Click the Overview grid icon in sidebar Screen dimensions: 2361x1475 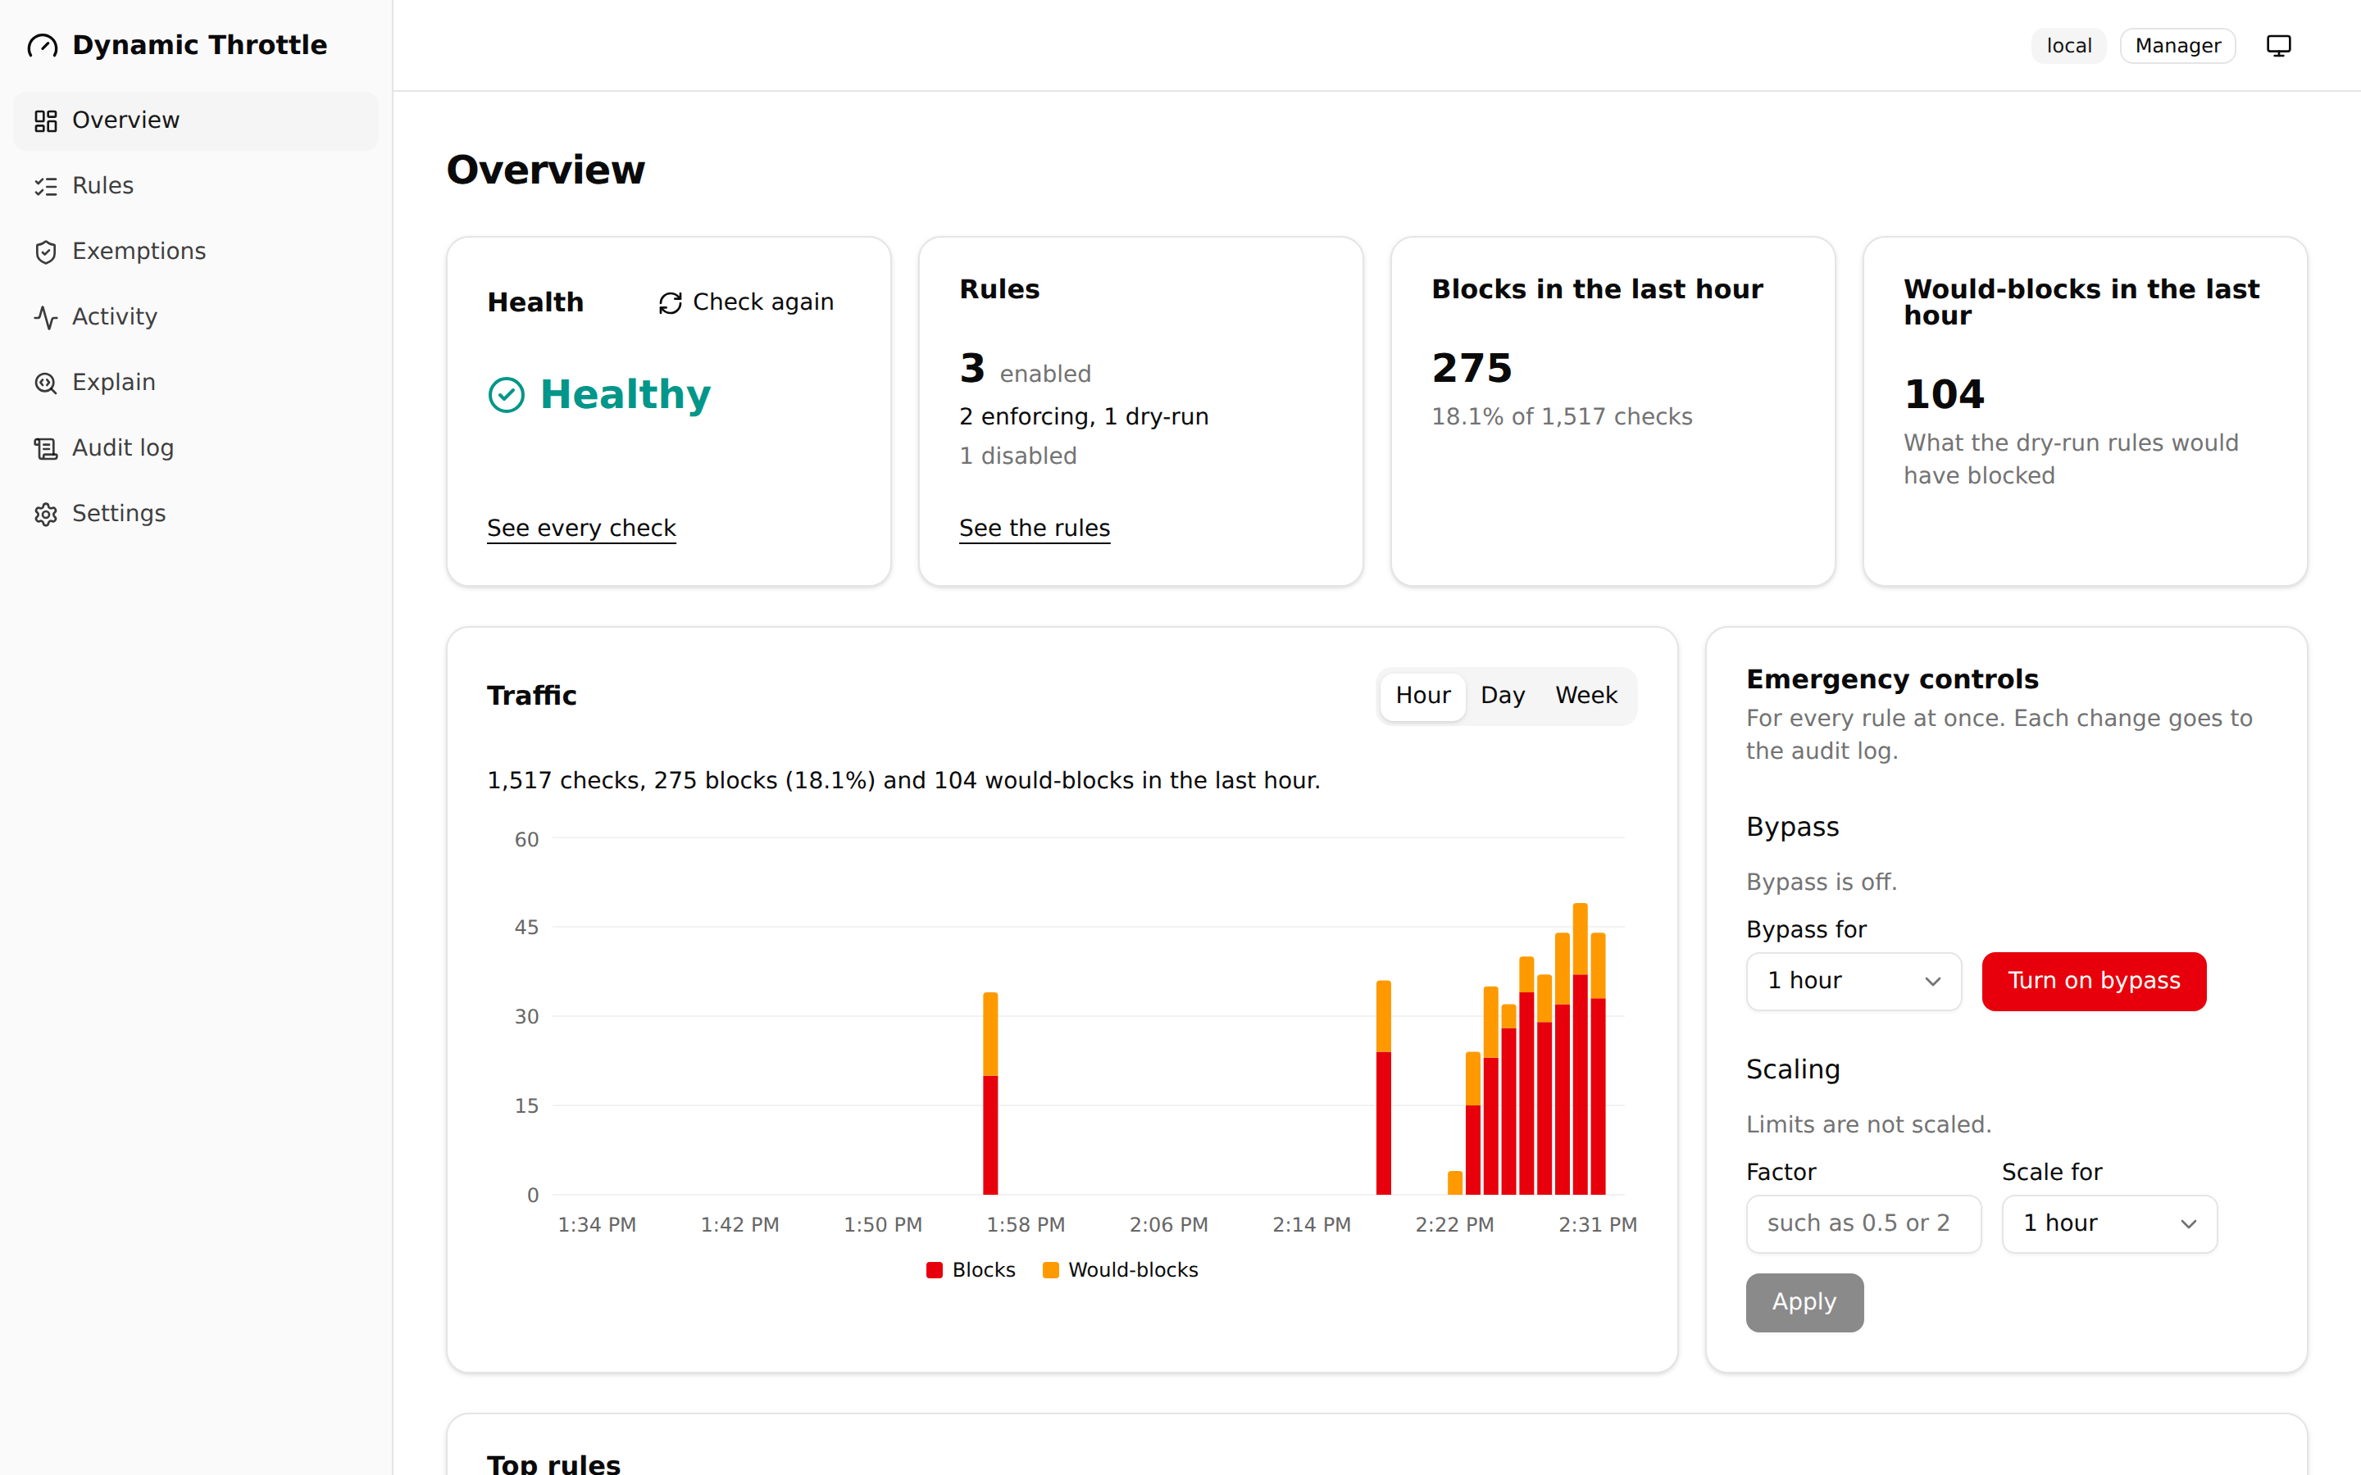pos(46,121)
